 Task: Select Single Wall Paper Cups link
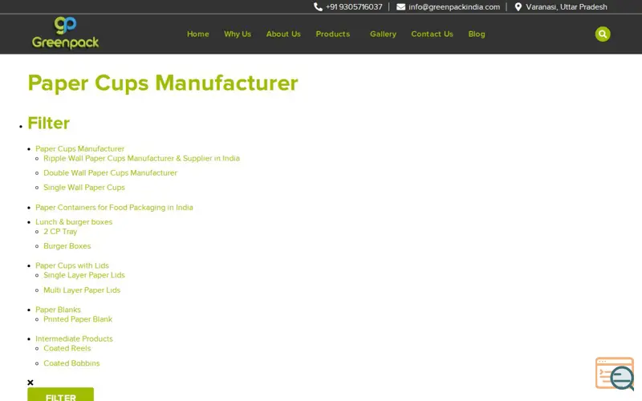[x=84, y=188]
